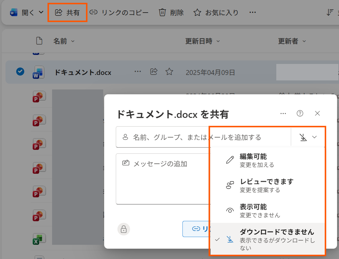Choose レビューできます permission option
The width and height of the screenshot is (339, 259).
point(266,185)
